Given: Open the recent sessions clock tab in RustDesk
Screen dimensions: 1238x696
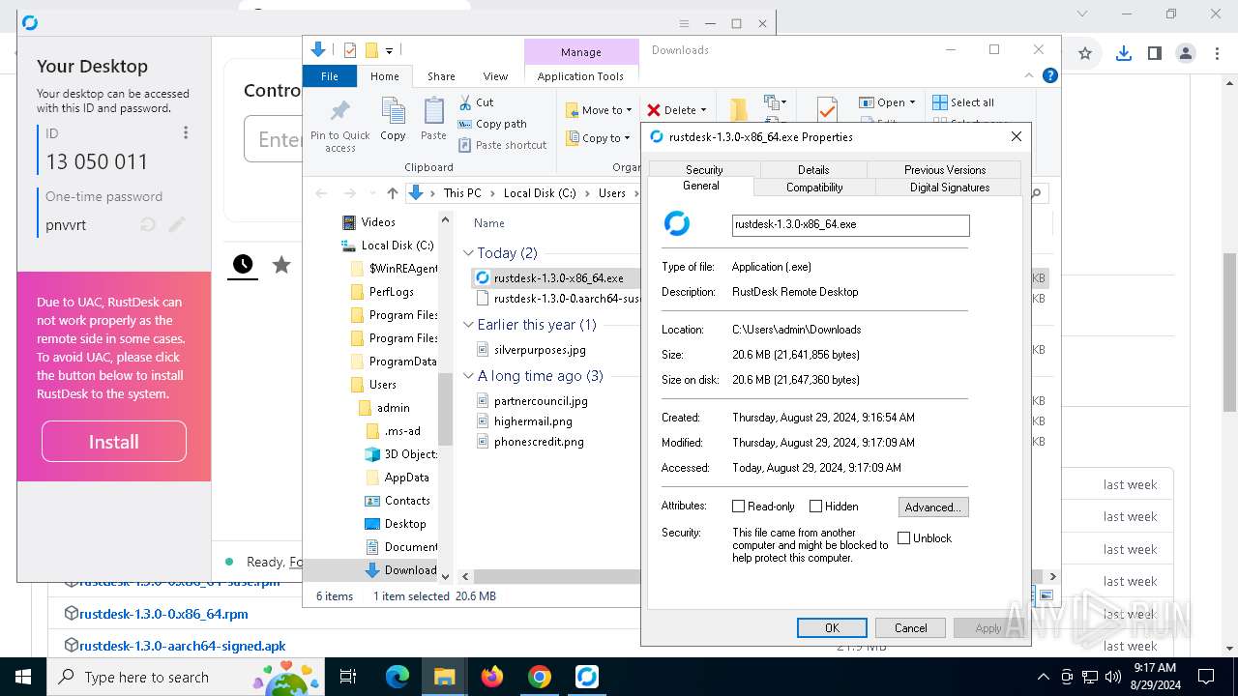Looking at the screenshot, I should (243, 264).
